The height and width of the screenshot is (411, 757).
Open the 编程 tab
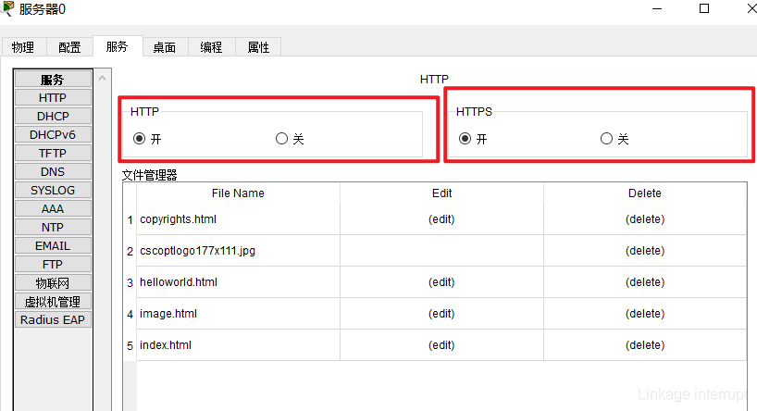(x=211, y=47)
